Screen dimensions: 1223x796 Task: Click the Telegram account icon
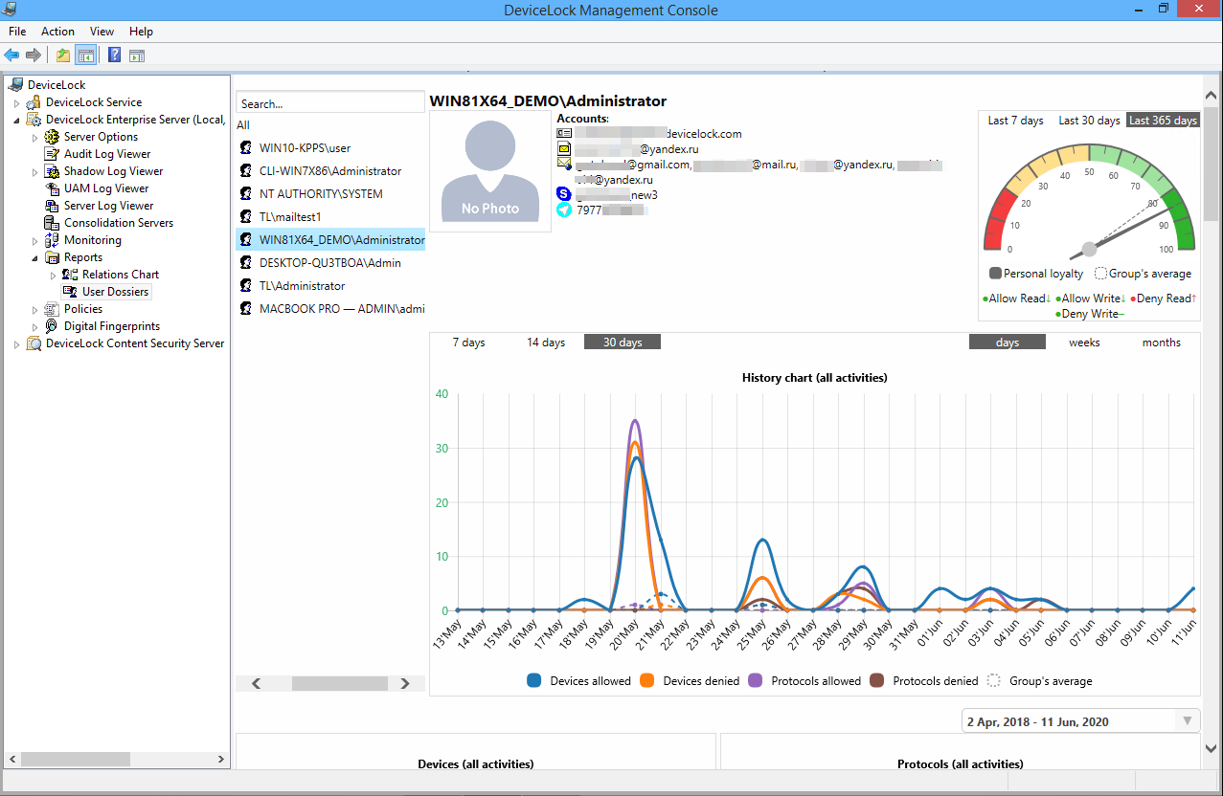coord(564,210)
